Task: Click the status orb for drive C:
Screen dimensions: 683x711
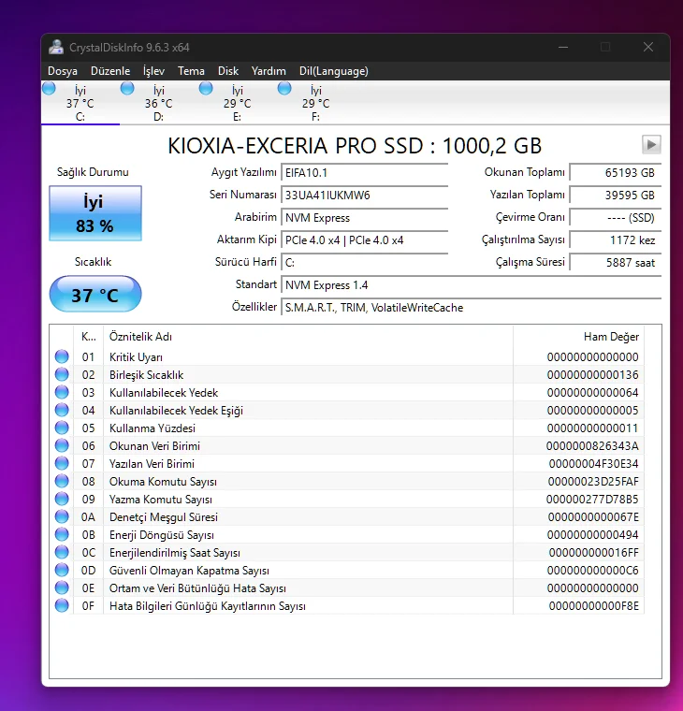Action: click(x=49, y=88)
